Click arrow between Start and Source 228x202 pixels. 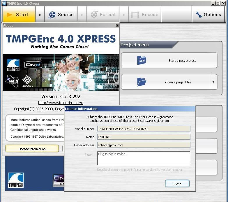(40, 15)
